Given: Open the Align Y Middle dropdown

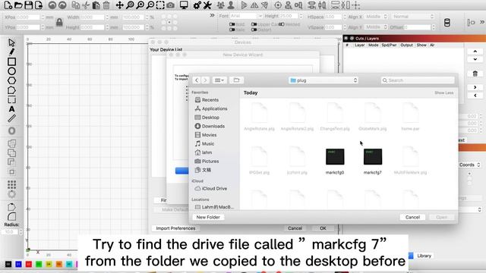Looking at the screenshot, I should pos(376,27).
